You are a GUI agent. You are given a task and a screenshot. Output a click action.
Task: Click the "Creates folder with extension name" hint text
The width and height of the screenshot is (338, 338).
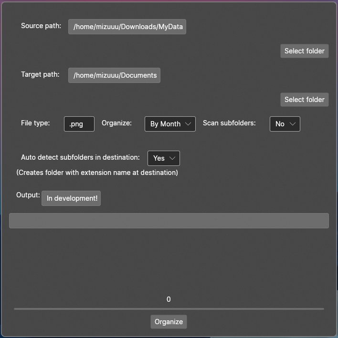pos(97,173)
